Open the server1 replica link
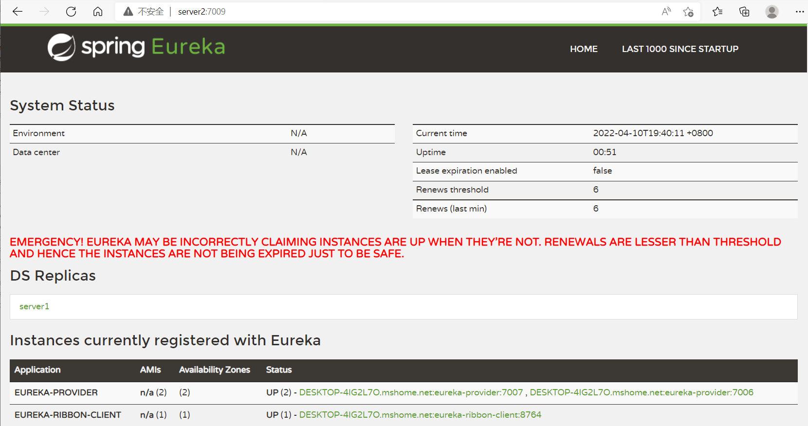Screen dimensions: 808x426 (x=34, y=306)
